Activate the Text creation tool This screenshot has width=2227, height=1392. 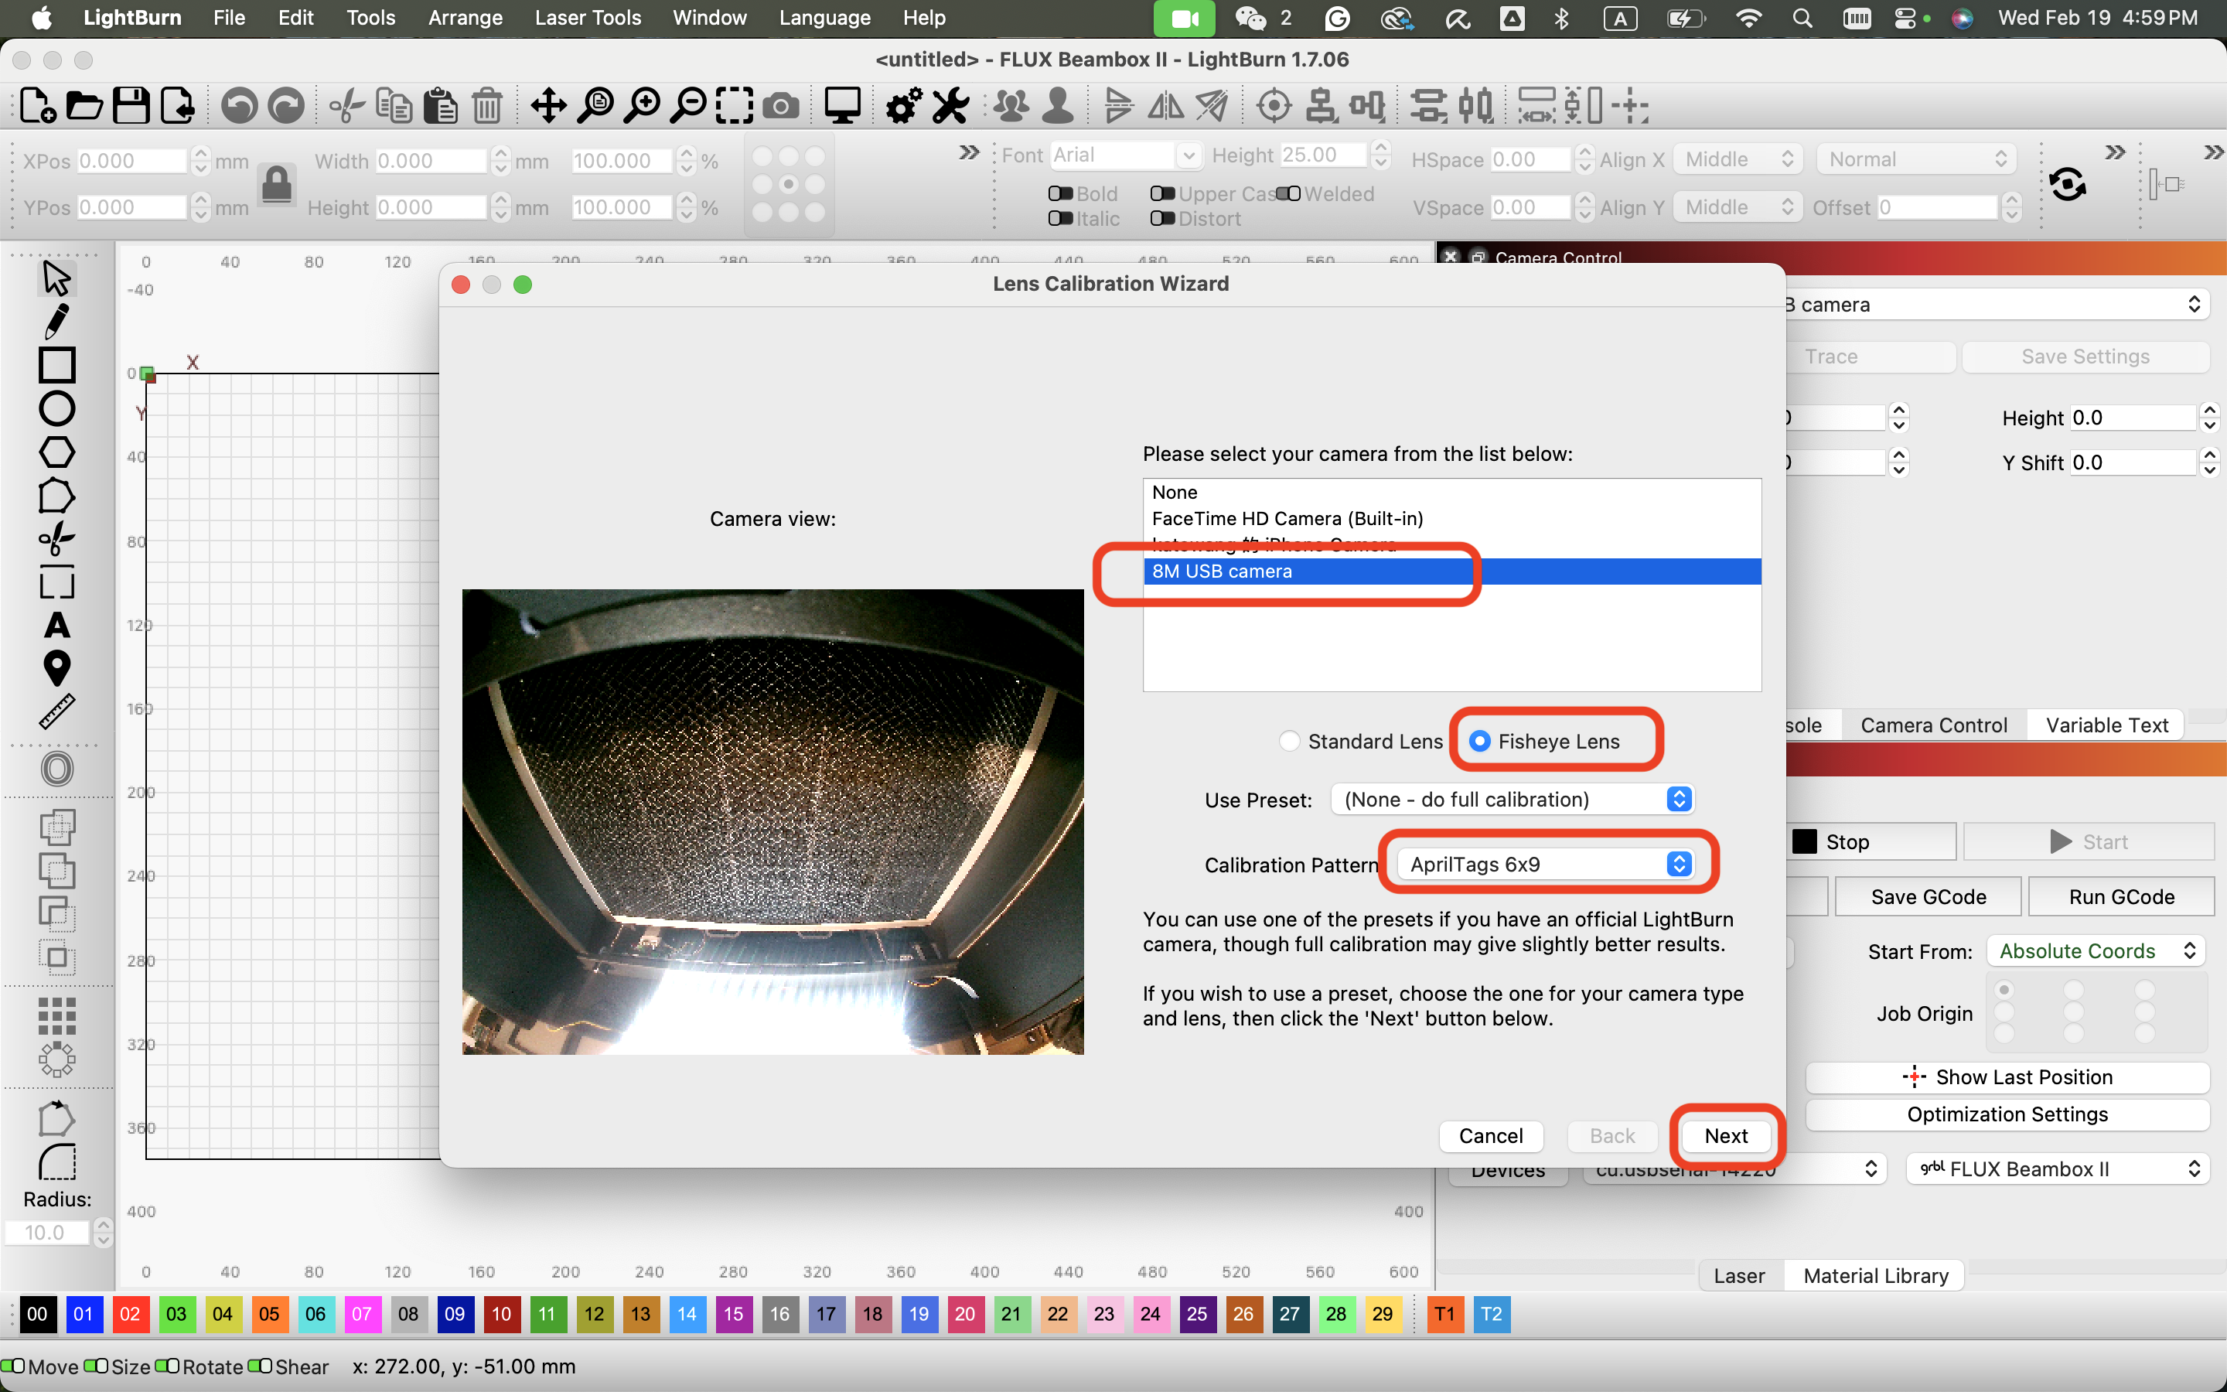coord(57,626)
